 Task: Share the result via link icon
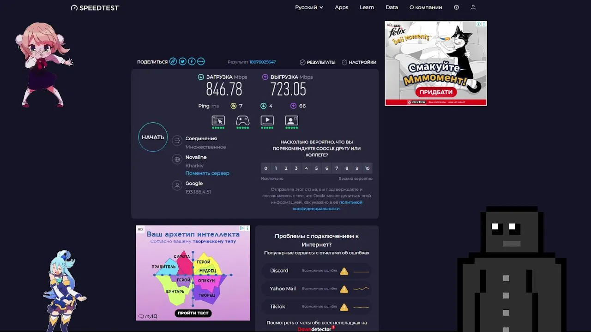173,61
